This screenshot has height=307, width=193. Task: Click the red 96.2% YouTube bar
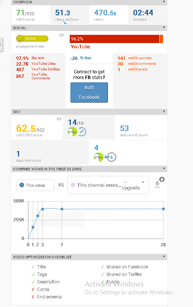[114, 39]
